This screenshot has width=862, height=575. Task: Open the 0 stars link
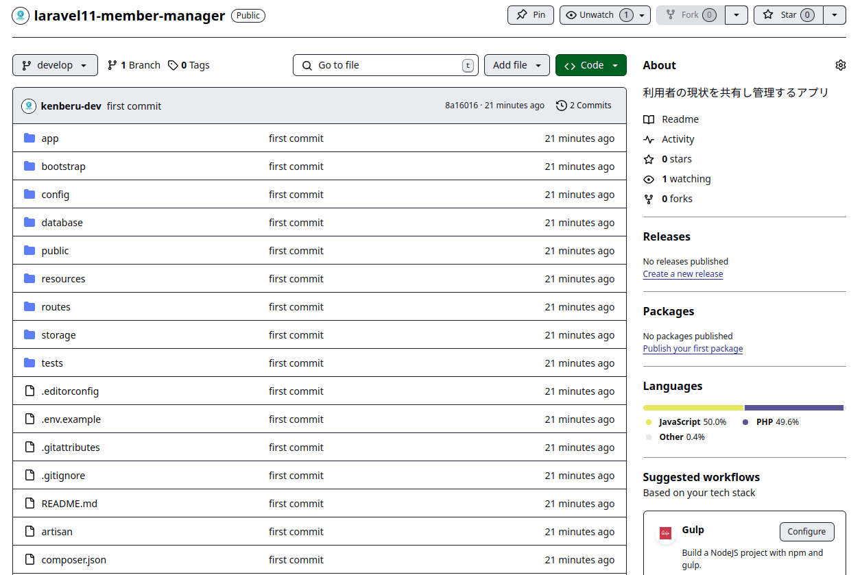coord(677,159)
